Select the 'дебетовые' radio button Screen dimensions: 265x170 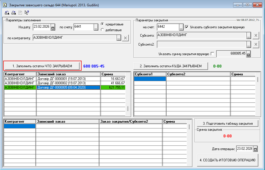coord(102,30)
